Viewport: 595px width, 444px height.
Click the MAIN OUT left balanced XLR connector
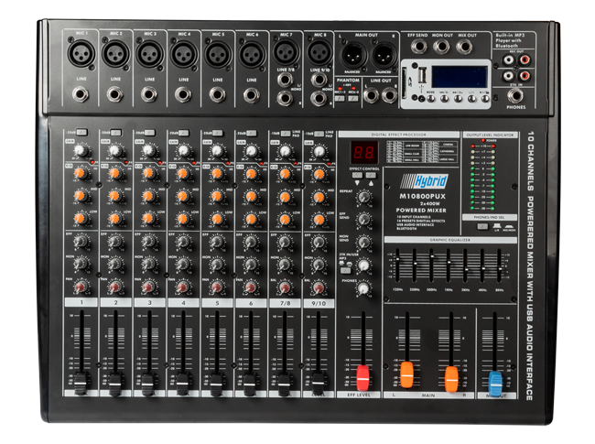(x=352, y=54)
